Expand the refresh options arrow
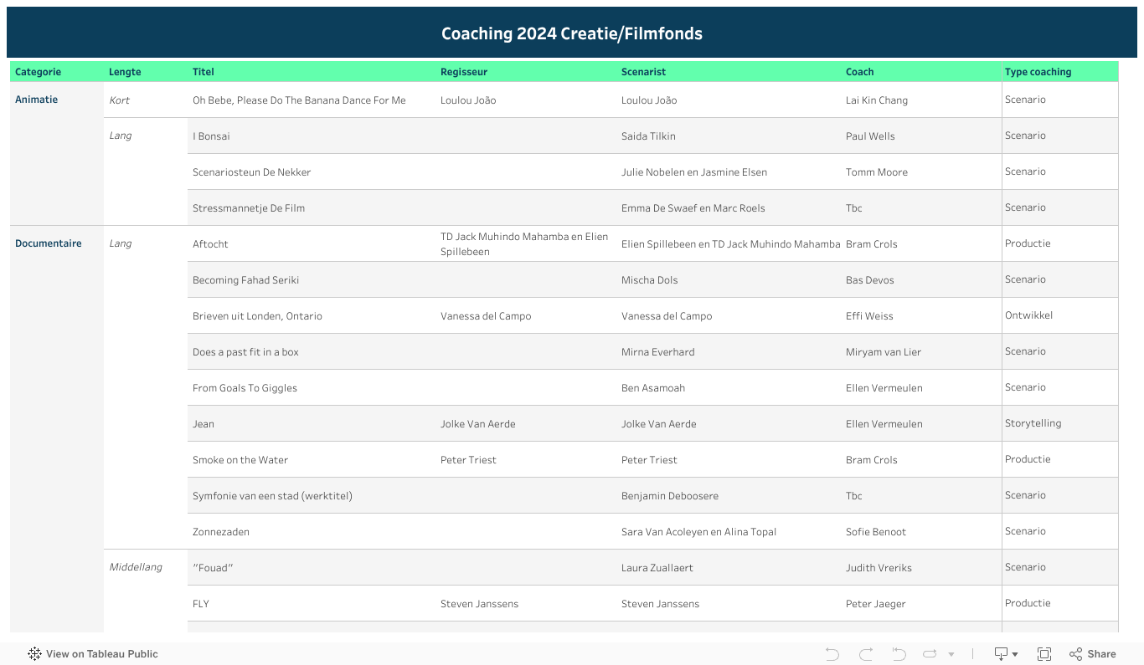This screenshot has width=1144, height=665. click(x=951, y=655)
